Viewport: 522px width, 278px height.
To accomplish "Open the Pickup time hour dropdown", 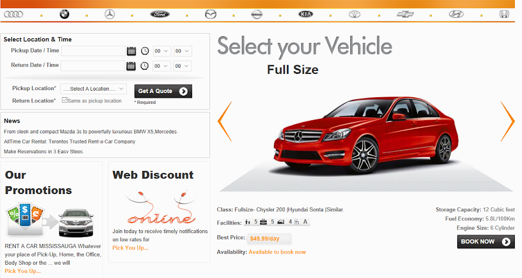I will 162,51.
